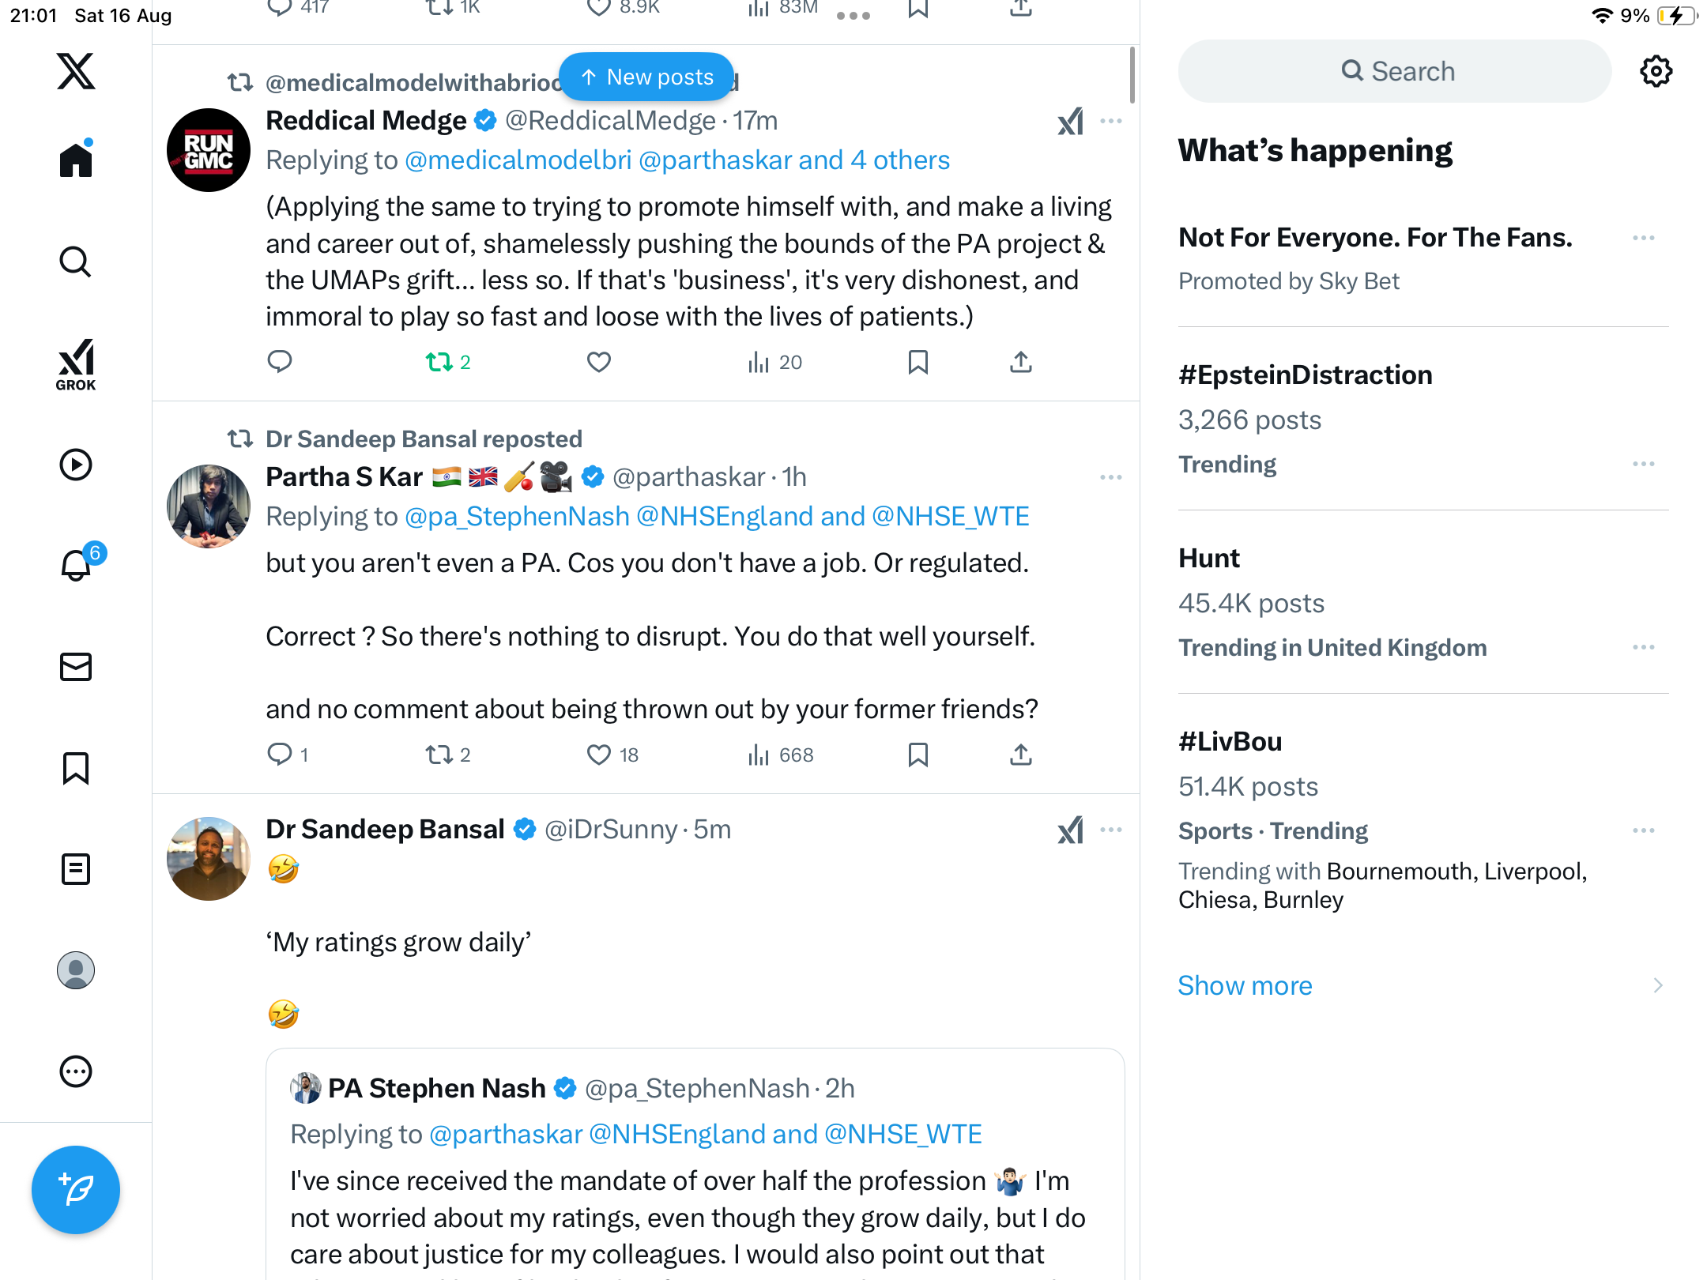Open search settings gear icon

(x=1656, y=71)
